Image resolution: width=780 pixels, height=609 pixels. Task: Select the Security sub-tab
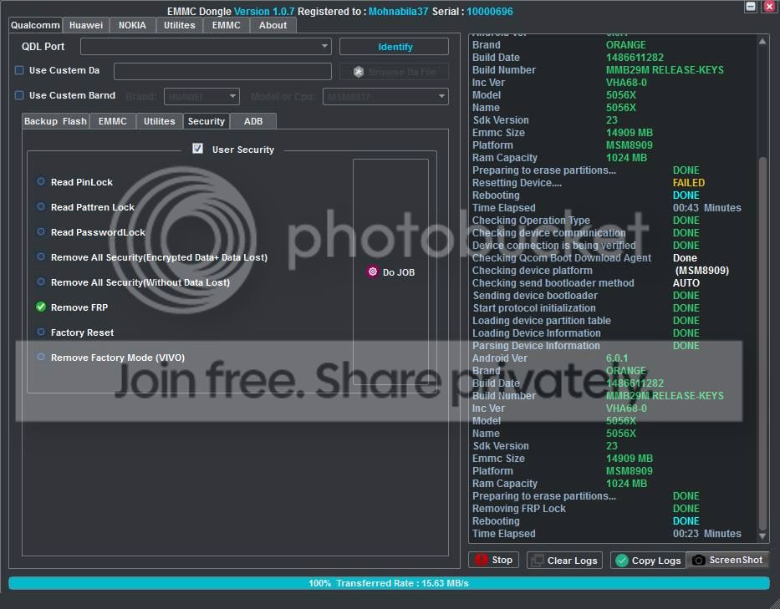pyautogui.click(x=206, y=121)
